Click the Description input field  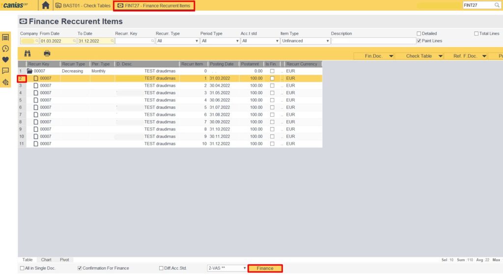coord(373,41)
